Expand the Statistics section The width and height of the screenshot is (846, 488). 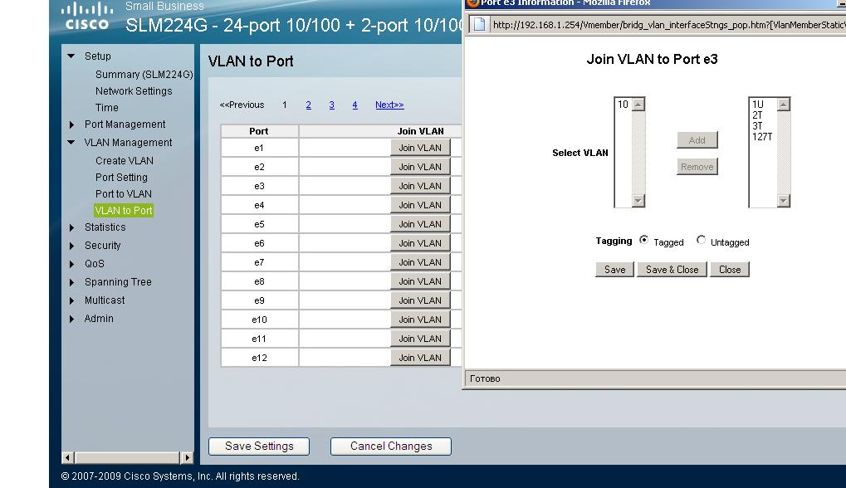tap(71, 227)
